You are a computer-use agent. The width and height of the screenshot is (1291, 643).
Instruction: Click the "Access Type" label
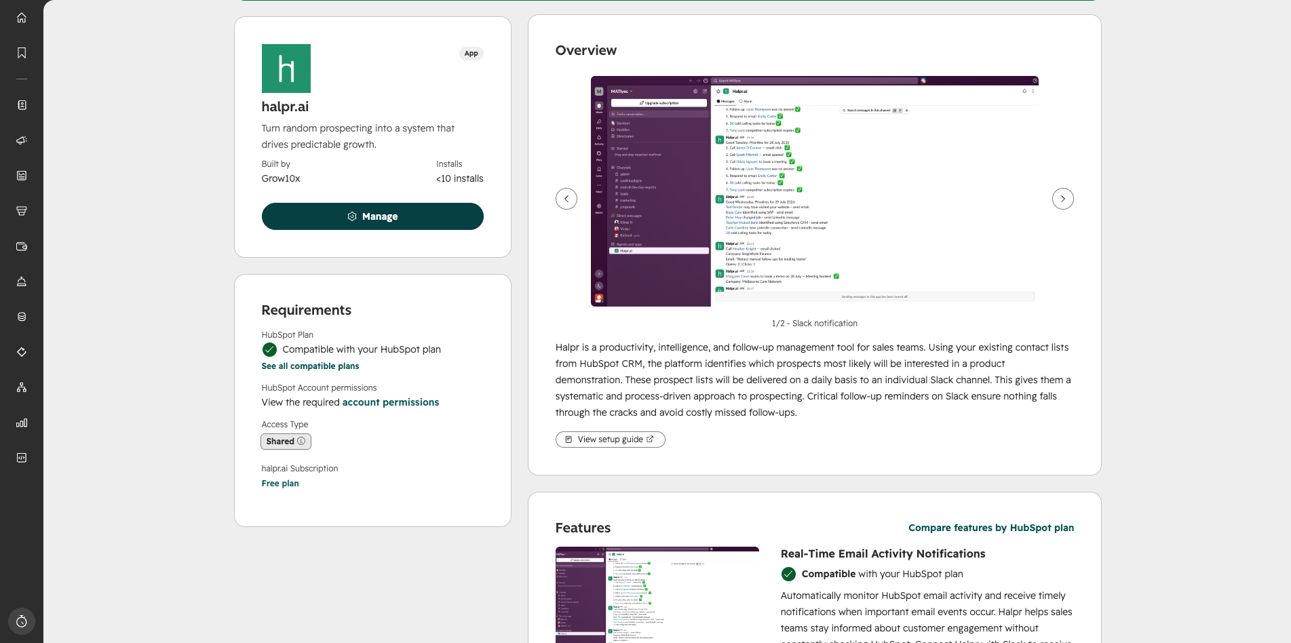(285, 425)
